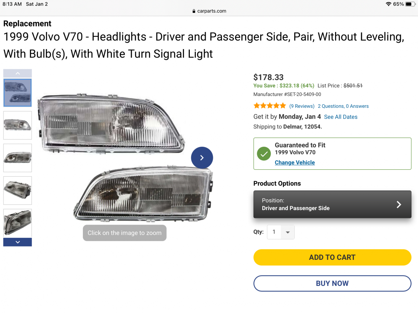Expand the Position product option selector

(x=332, y=204)
